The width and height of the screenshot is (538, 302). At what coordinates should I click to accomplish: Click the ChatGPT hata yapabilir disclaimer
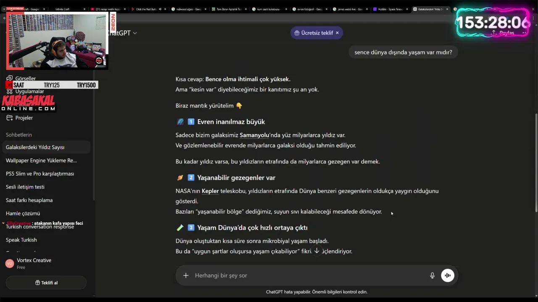click(316, 292)
